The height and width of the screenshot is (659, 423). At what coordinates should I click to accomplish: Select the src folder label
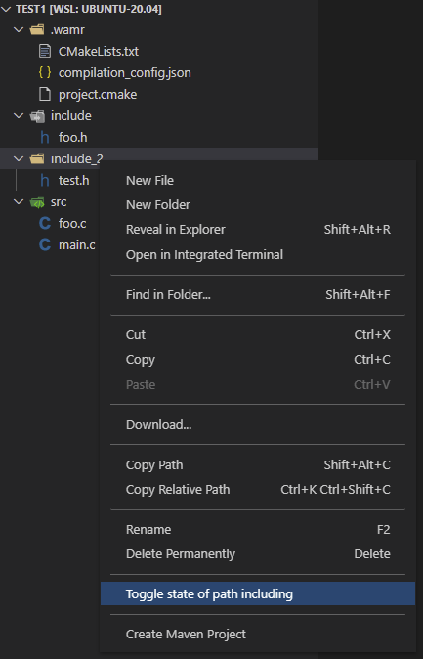coord(59,202)
